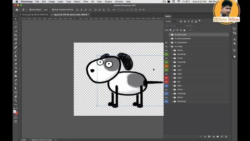Collapse the RL_Image group

click(x=170, y=46)
